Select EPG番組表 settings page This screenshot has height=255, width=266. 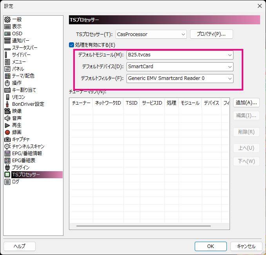[x=24, y=161]
